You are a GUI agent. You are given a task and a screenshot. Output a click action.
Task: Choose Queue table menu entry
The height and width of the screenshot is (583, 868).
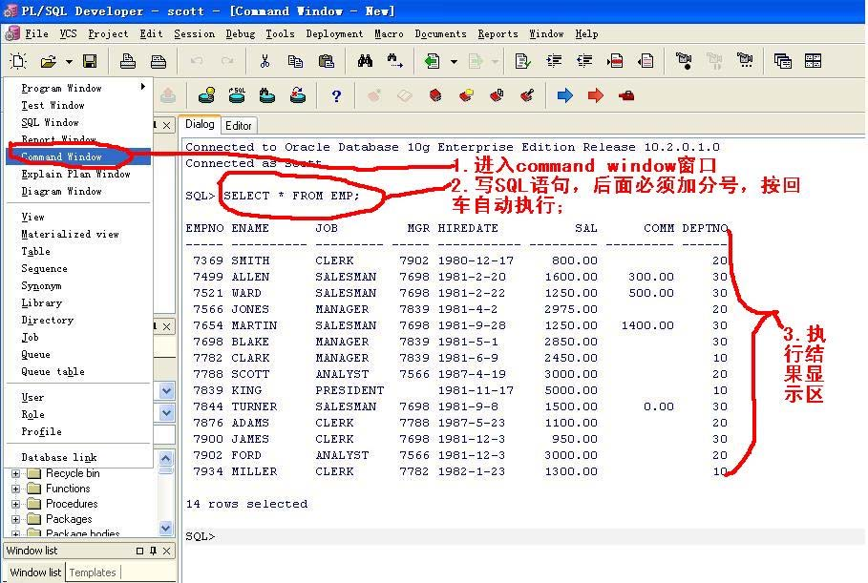tap(78, 371)
